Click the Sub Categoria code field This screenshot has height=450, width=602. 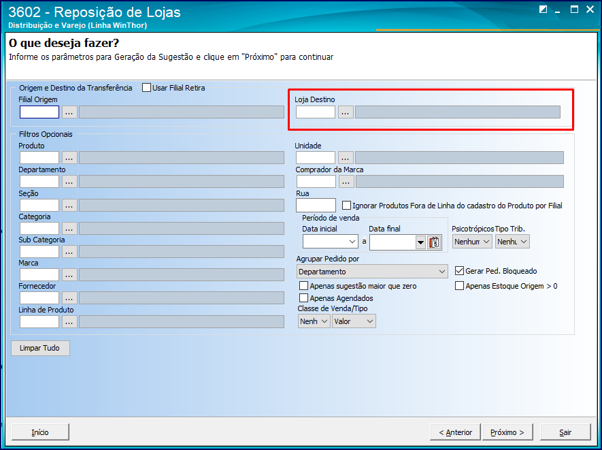[x=39, y=252]
